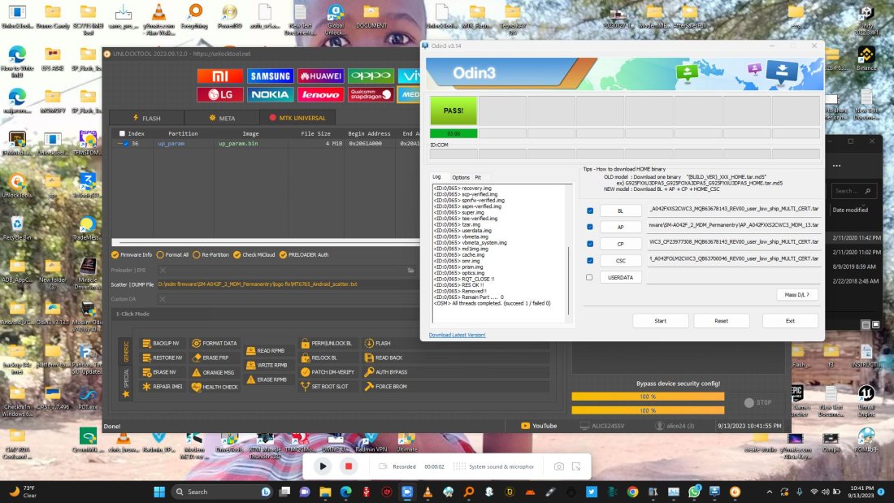Click PERM|UNLOCK BL function
Image resolution: width=894 pixels, height=503 pixels.
click(x=326, y=343)
